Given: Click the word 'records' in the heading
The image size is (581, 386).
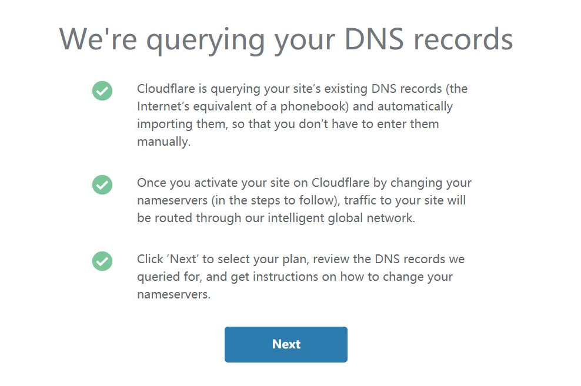Looking at the screenshot, I should [x=463, y=39].
